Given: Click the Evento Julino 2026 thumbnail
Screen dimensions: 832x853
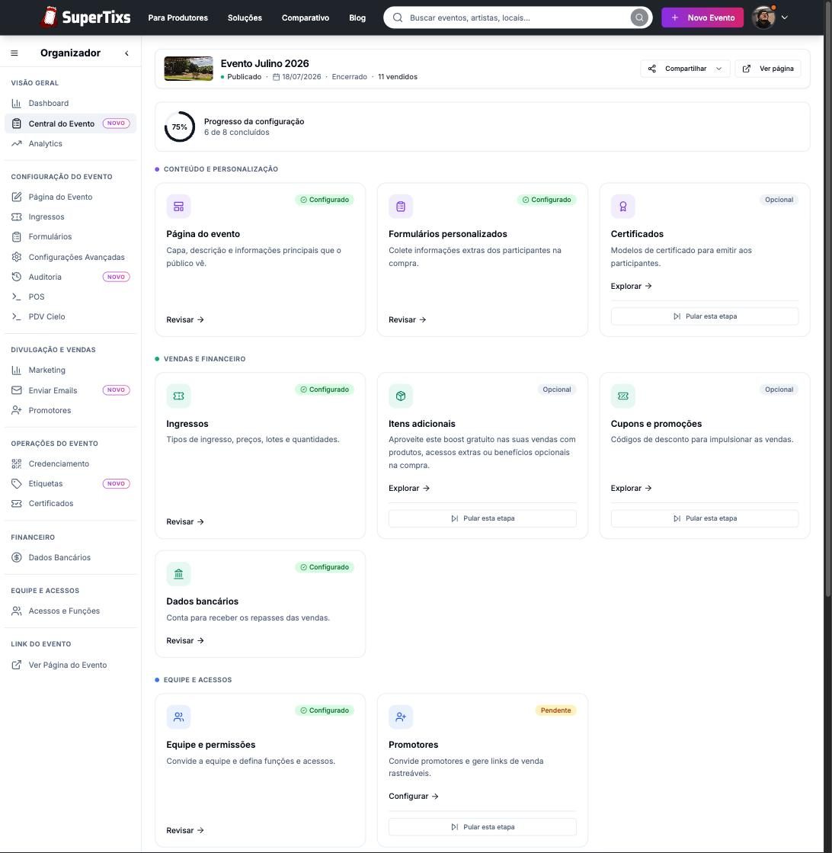Looking at the screenshot, I should pyautogui.click(x=189, y=69).
